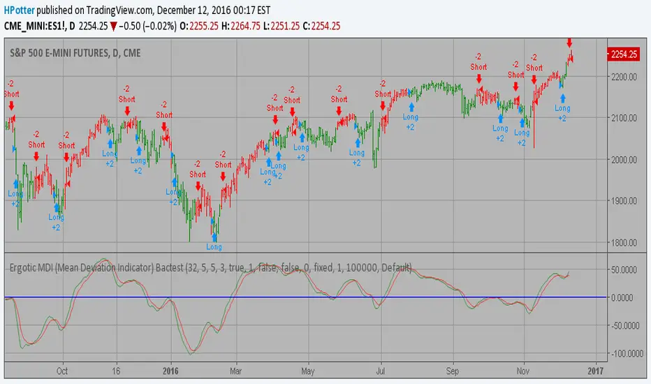Click the C: 2254.25 close value

click(321, 26)
